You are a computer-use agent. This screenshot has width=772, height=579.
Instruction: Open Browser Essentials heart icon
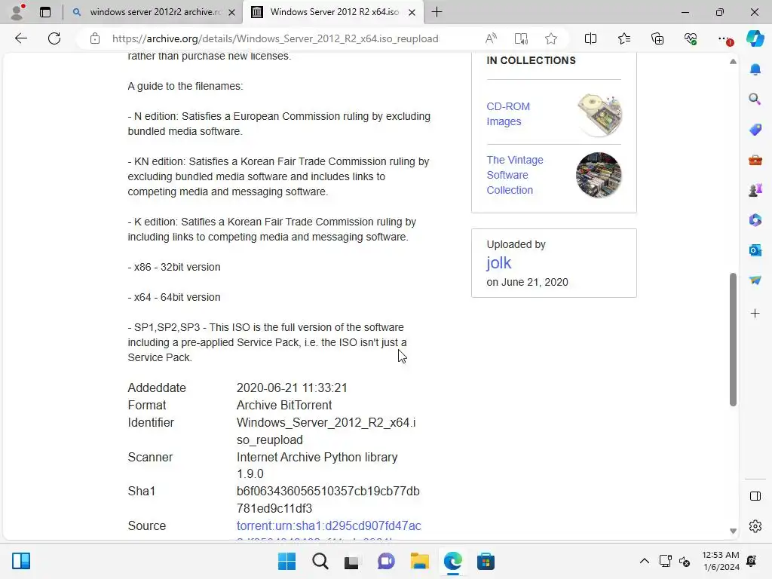point(691,38)
